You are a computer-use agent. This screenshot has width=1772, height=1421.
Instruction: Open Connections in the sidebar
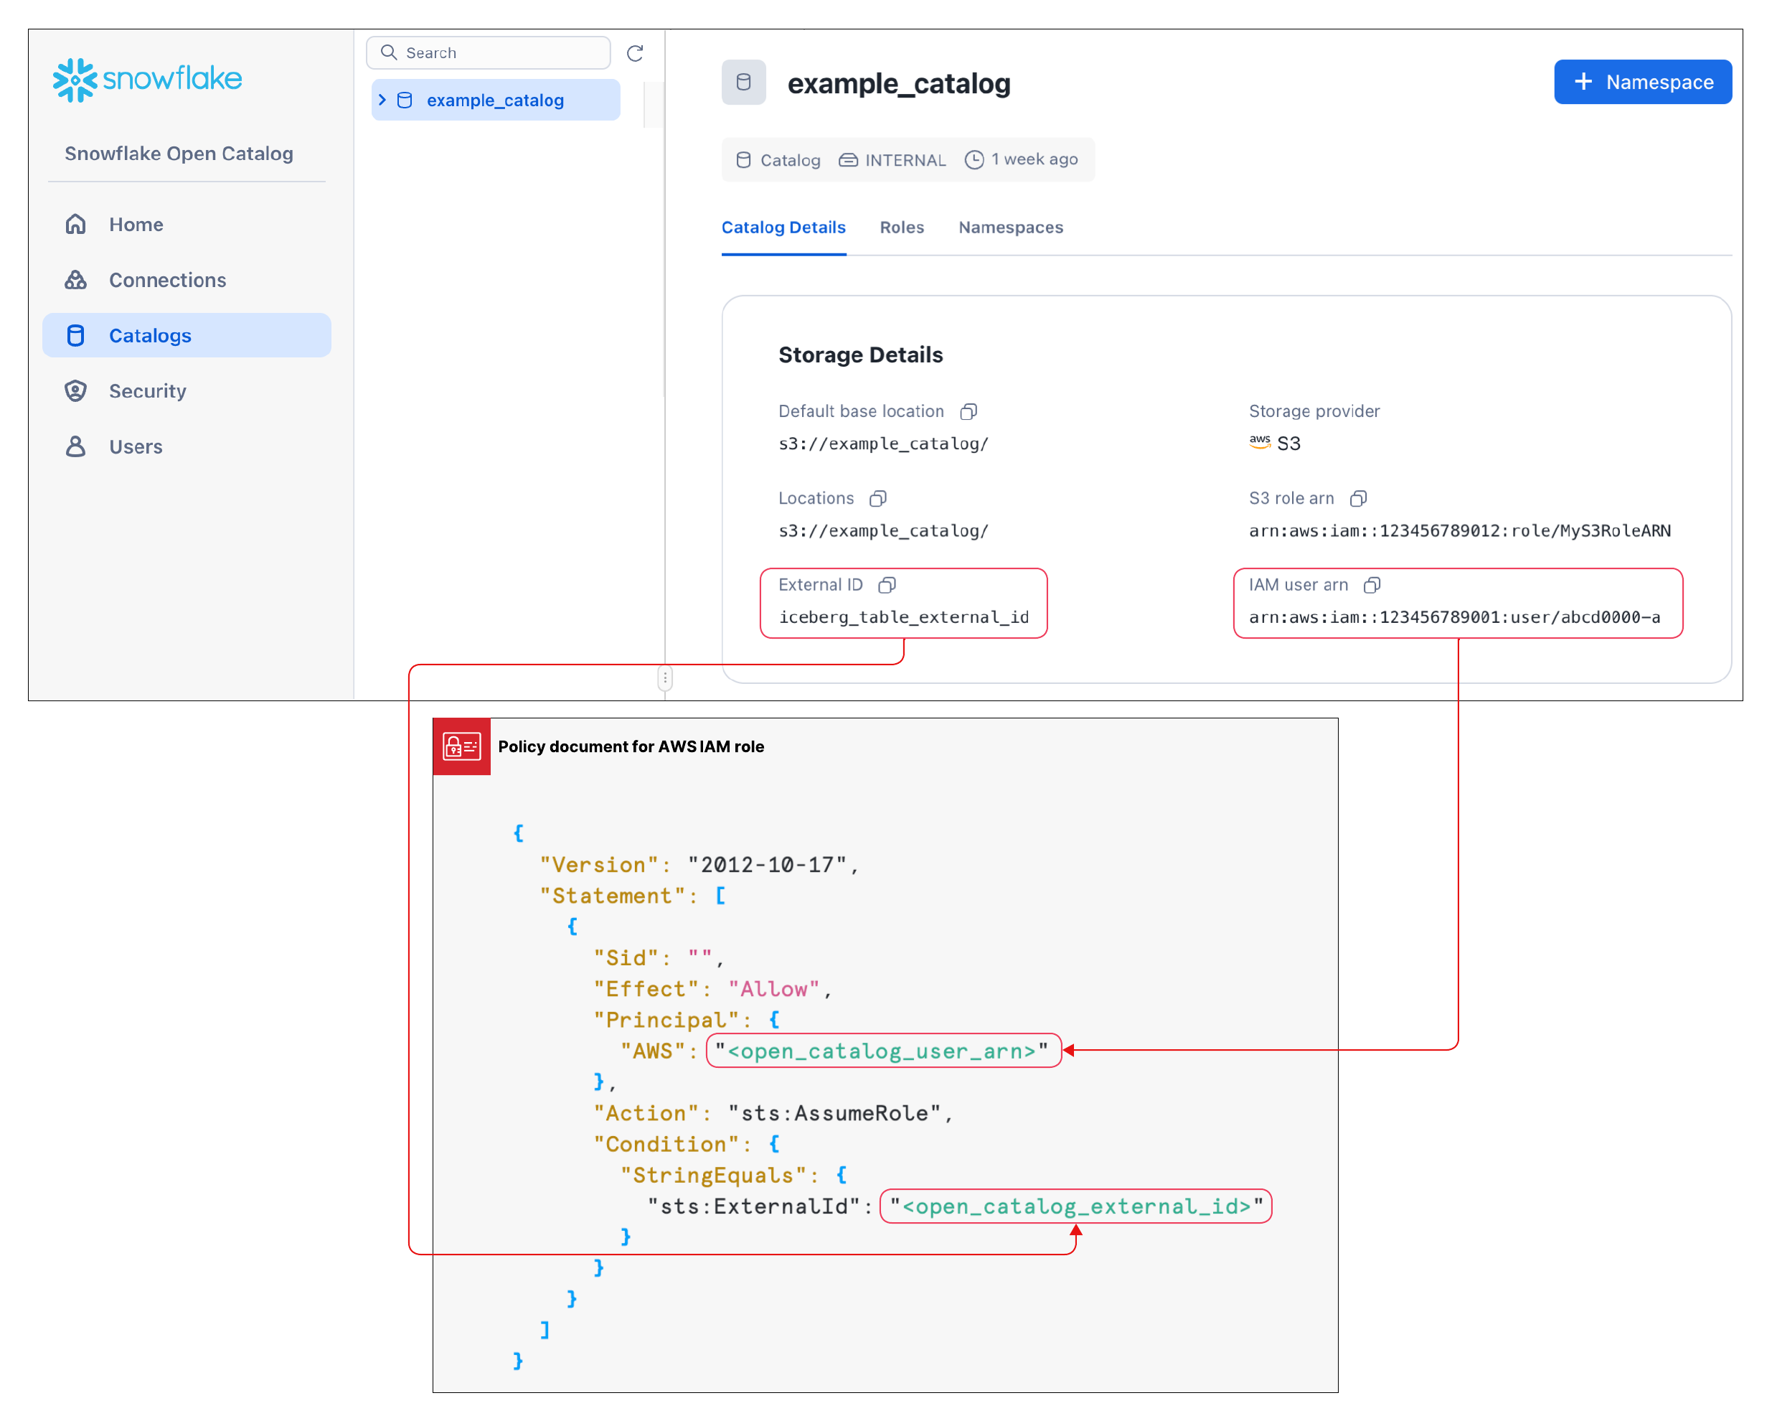point(167,281)
